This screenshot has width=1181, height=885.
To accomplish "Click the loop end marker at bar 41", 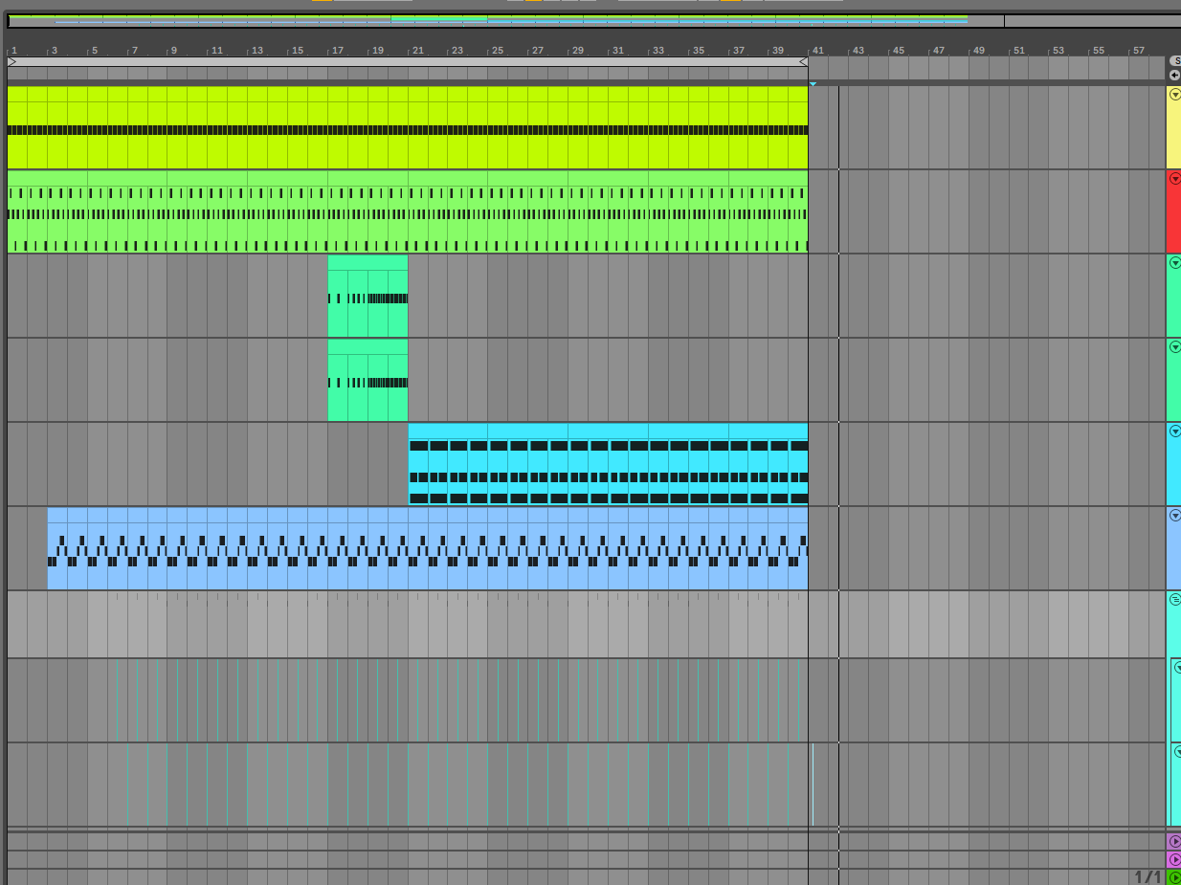I will pyautogui.click(x=803, y=61).
